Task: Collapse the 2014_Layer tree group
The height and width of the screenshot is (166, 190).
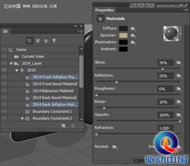Action: point(11,64)
